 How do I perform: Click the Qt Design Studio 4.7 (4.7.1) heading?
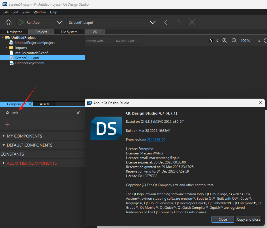click(x=151, y=113)
